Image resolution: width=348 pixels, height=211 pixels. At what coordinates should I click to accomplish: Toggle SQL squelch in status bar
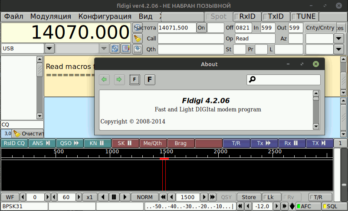pos(334,206)
